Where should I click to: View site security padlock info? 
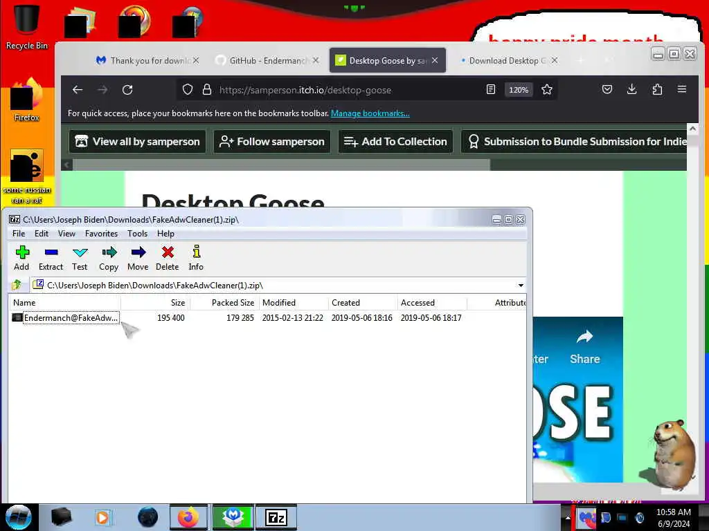tap(207, 90)
